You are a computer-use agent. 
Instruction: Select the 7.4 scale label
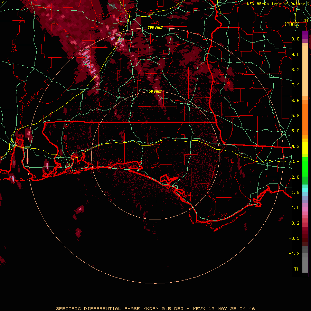point(295,85)
